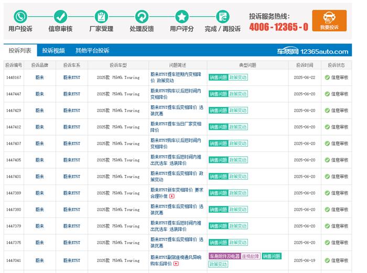This screenshot has height=273, width=367.
Task: Click status check icon for complaint 1447379
Action: 327,226
